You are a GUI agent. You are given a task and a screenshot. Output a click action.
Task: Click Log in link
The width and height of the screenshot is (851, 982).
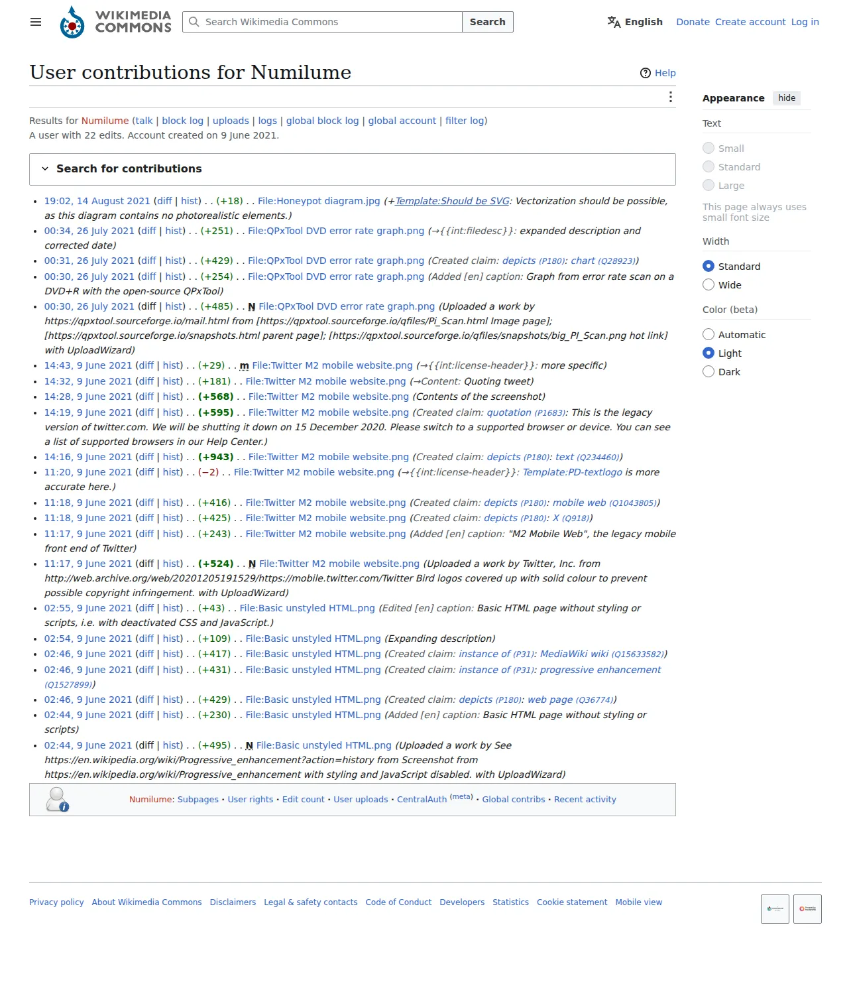[x=805, y=22]
